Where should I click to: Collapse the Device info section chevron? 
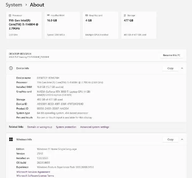(182, 68)
